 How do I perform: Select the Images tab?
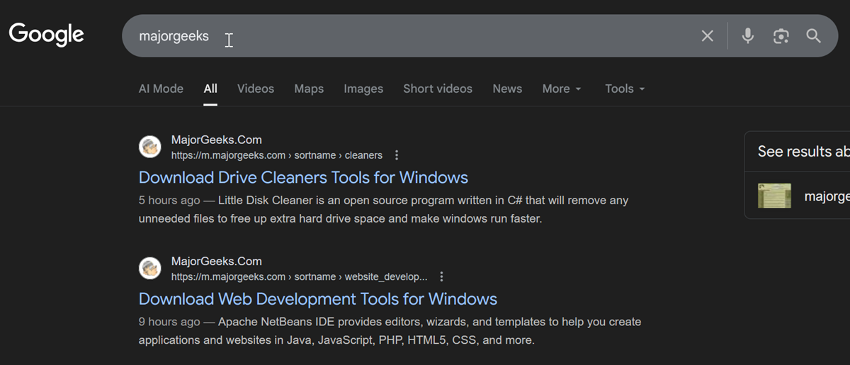pyautogui.click(x=363, y=89)
